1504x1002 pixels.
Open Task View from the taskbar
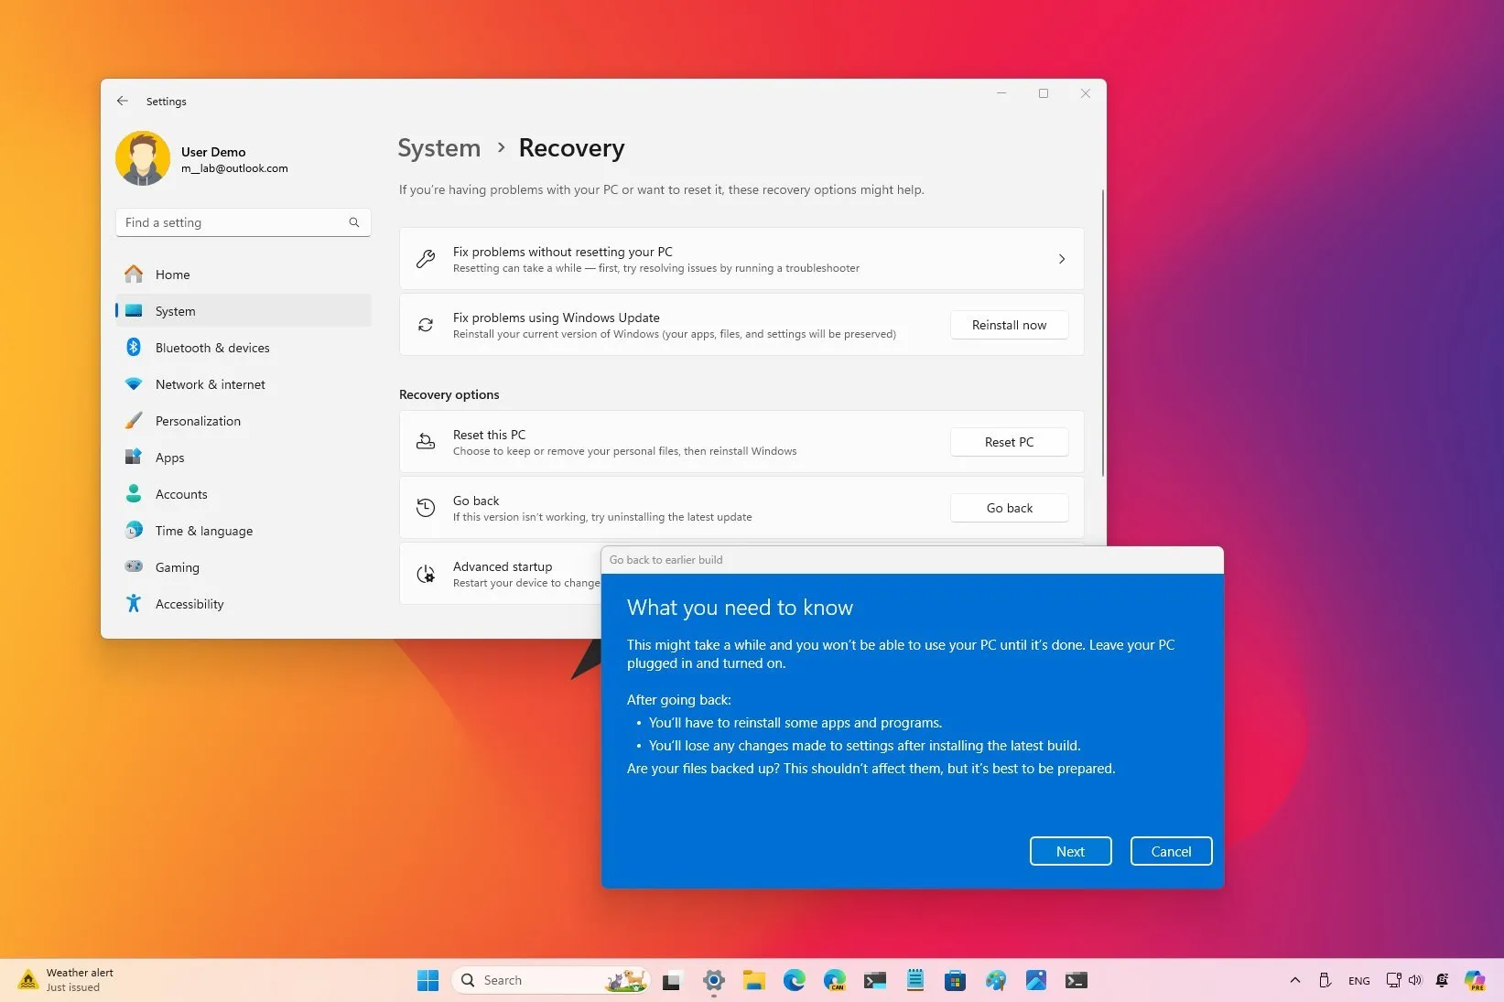click(672, 981)
